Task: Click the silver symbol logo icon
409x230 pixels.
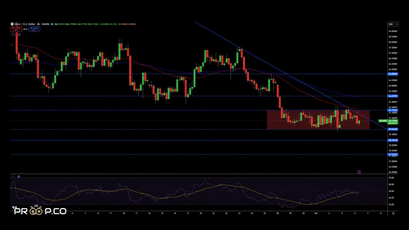Action: tap(12, 24)
